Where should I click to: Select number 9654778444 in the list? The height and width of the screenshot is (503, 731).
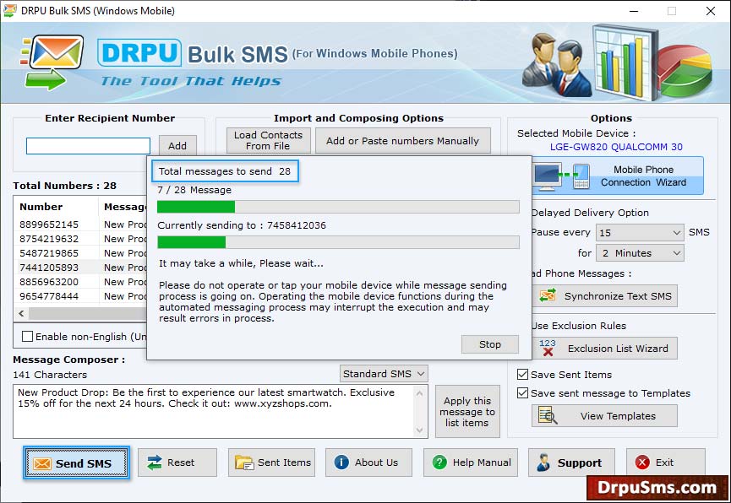[49, 297]
